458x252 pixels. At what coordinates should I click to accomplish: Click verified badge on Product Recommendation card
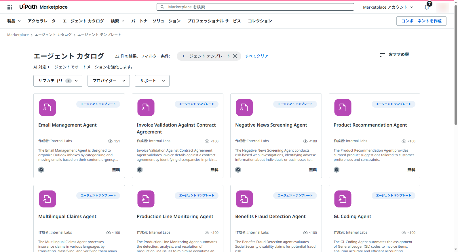337,170
